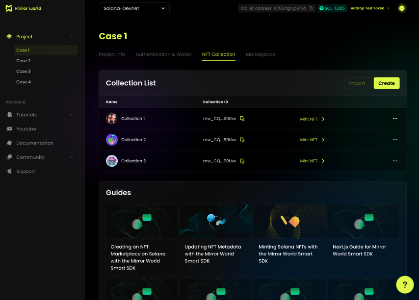The width and height of the screenshot is (419, 300).
Task: Open the Support link
Action: point(26,172)
